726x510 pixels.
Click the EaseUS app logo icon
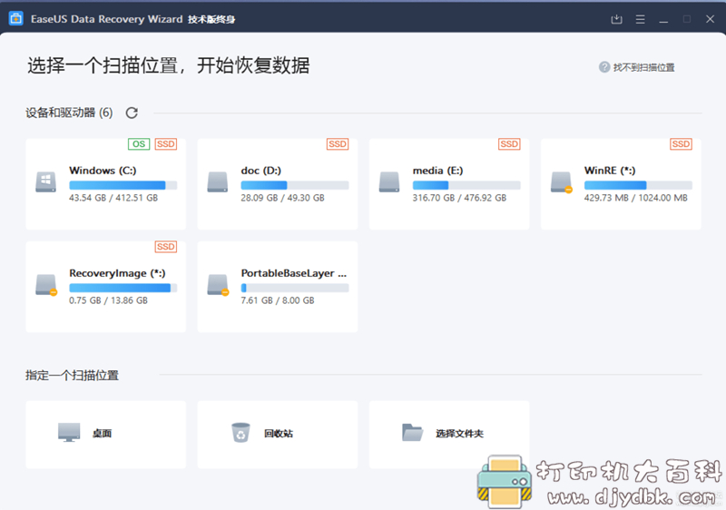pos(15,18)
